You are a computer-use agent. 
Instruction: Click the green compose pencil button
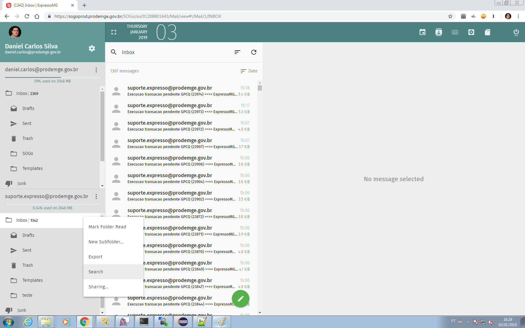(240, 299)
